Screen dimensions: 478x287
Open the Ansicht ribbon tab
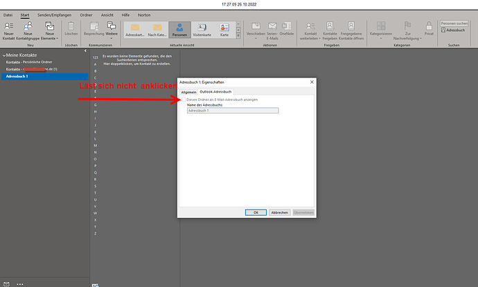point(107,15)
